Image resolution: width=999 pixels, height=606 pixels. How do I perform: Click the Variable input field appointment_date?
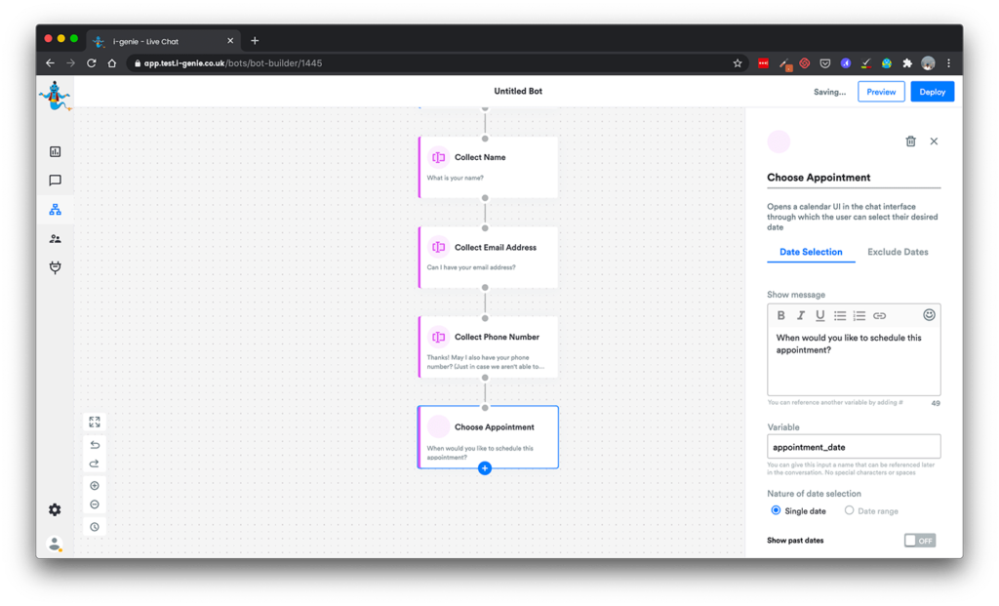tap(854, 447)
